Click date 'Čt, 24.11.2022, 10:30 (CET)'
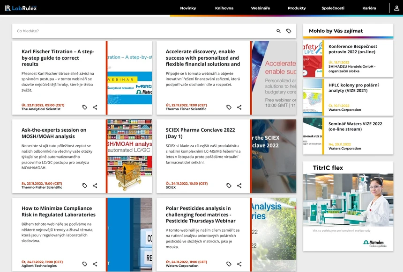Viewport: 403px width, 272px height. (x=187, y=184)
